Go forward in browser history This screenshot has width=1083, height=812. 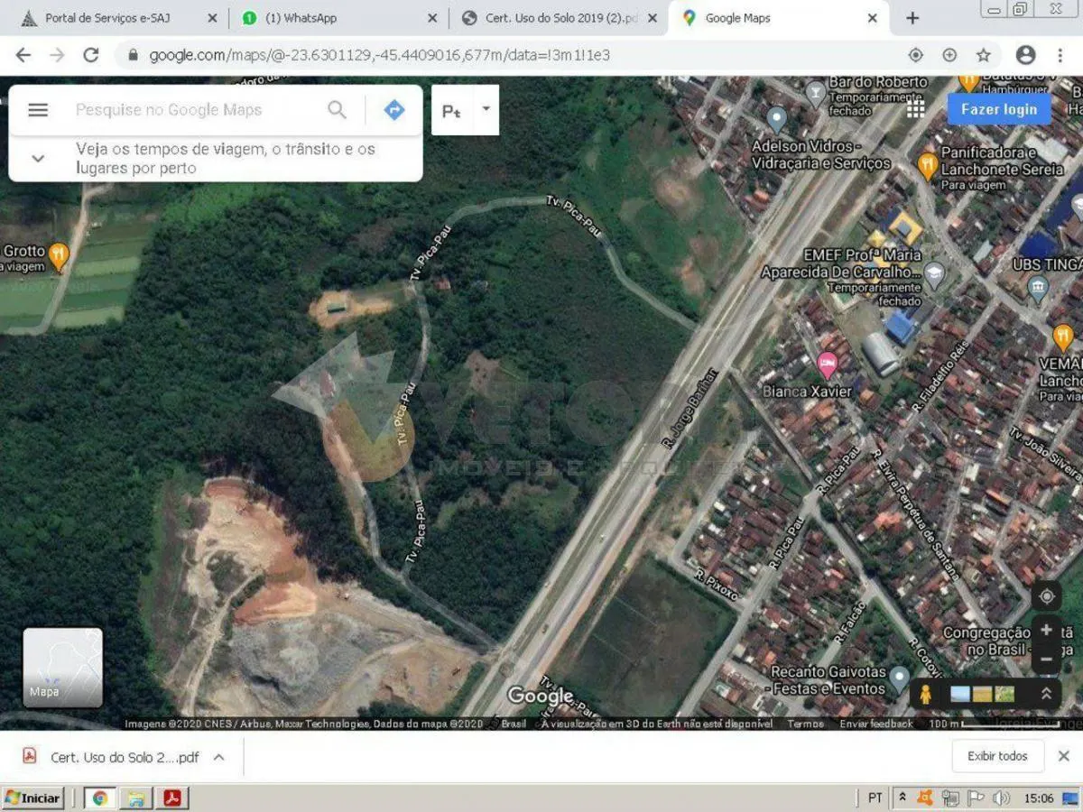(x=57, y=55)
